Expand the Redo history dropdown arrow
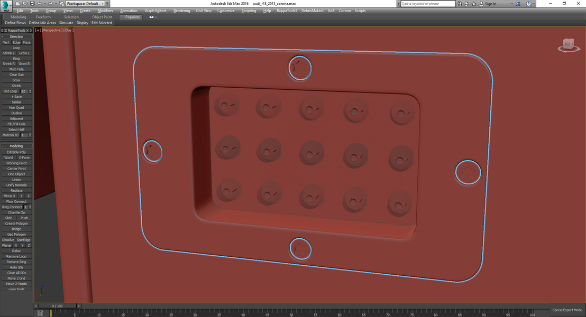The height and width of the screenshot is (317, 586). click(x=55, y=3)
